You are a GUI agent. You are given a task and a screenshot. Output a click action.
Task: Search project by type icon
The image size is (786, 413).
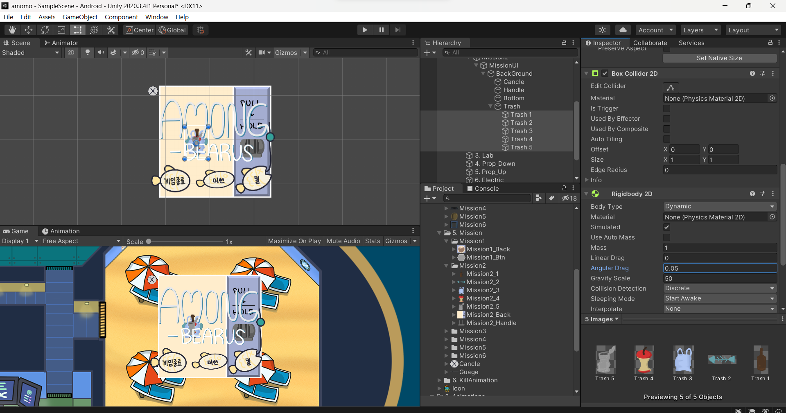coord(539,198)
